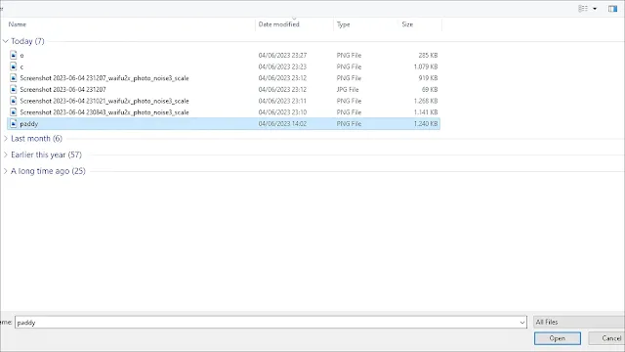Open the All Files type filter dropdown

pyautogui.click(x=579, y=322)
